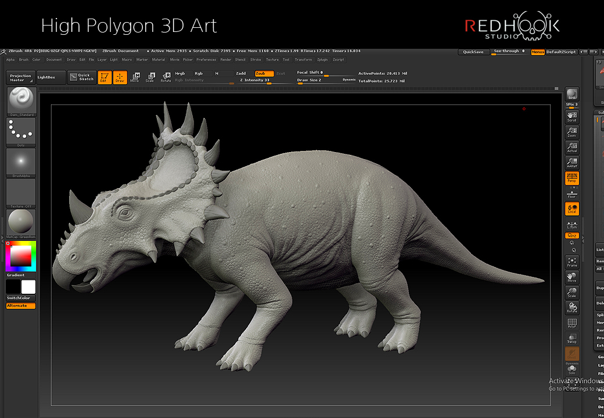604x418 pixels.
Task: Open the Render menu
Action: 226,60
